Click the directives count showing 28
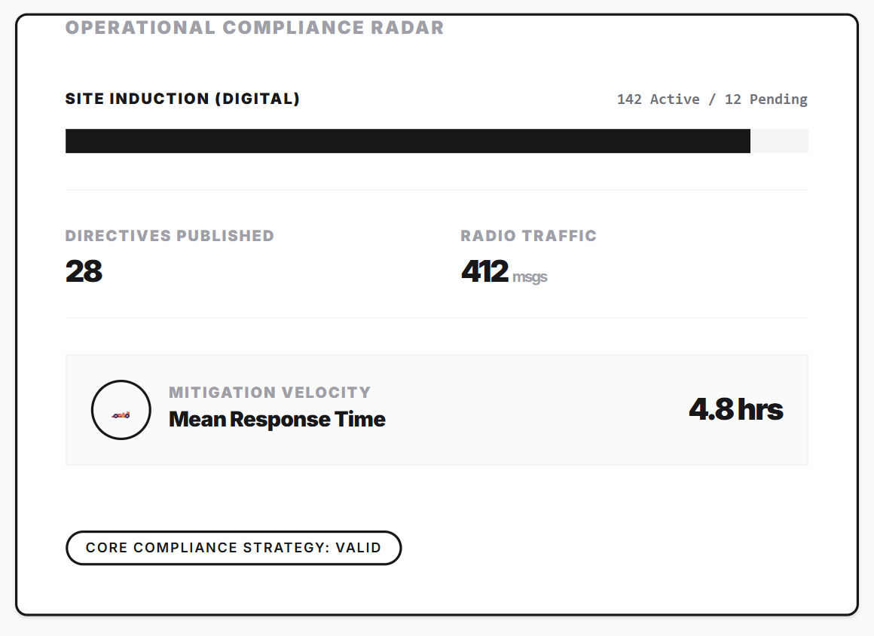874x636 pixels. [x=84, y=271]
